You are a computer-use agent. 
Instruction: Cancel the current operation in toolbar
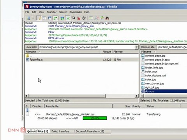(x=73, y=18)
